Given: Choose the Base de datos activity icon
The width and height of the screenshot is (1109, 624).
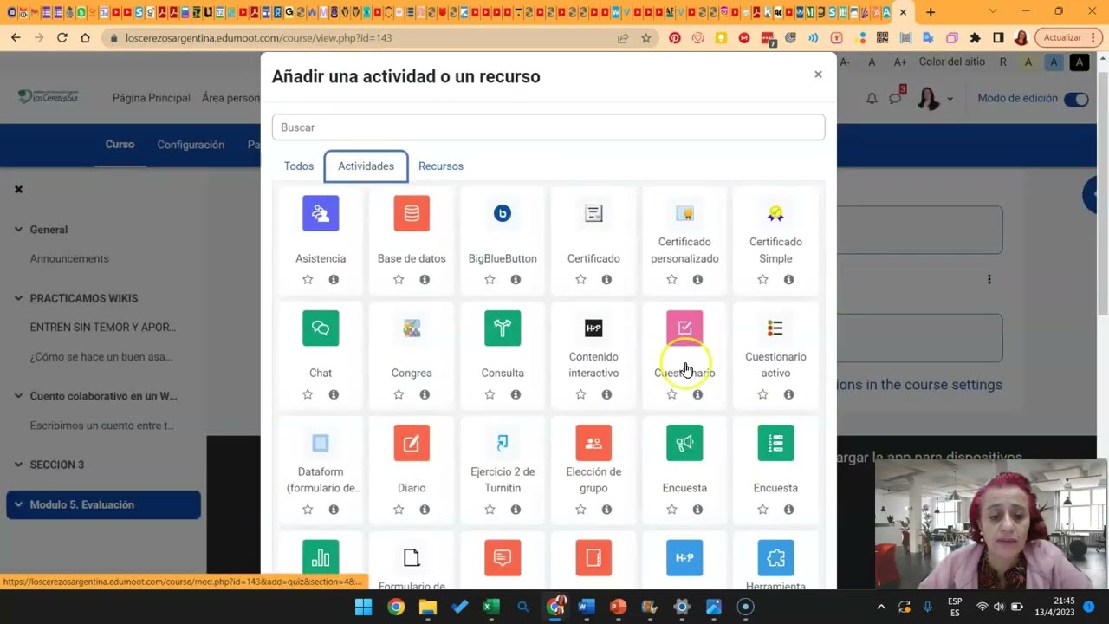Looking at the screenshot, I should (x=412, y=213).
